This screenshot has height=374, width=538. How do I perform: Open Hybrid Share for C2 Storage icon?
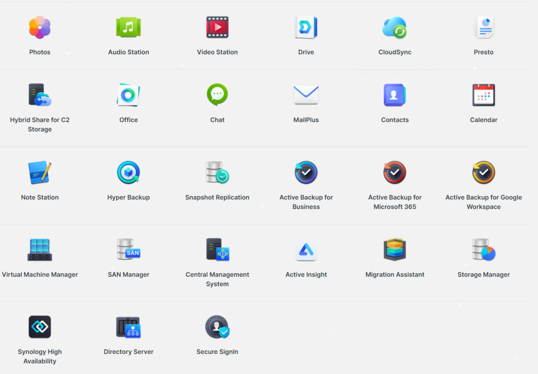40,95
